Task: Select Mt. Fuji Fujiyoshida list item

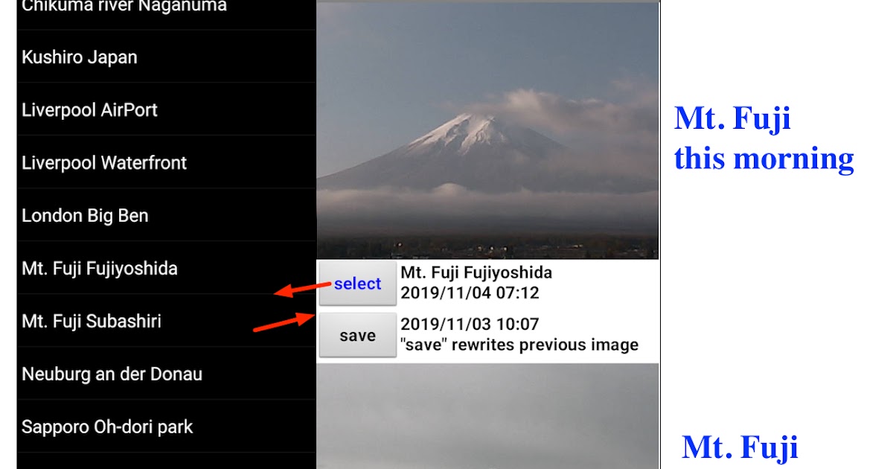Action: pyautogui.click(x=166, y=268)
